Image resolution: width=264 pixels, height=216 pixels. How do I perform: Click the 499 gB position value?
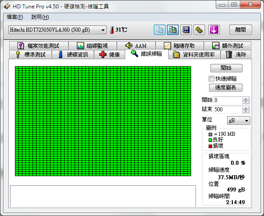(x=236, y=190)
